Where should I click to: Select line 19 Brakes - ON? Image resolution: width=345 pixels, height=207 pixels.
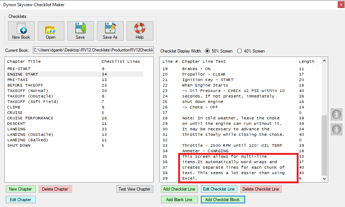240,69
